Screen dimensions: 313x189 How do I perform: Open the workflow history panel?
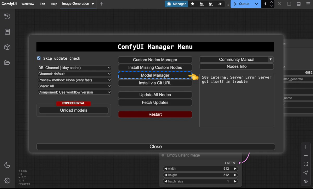[x=7, y=16]
